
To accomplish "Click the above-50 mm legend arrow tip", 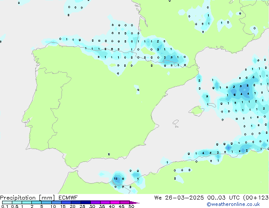I will tap(134, 202).
